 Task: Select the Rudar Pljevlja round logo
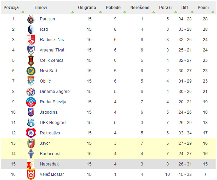click(x=31, y=102)
